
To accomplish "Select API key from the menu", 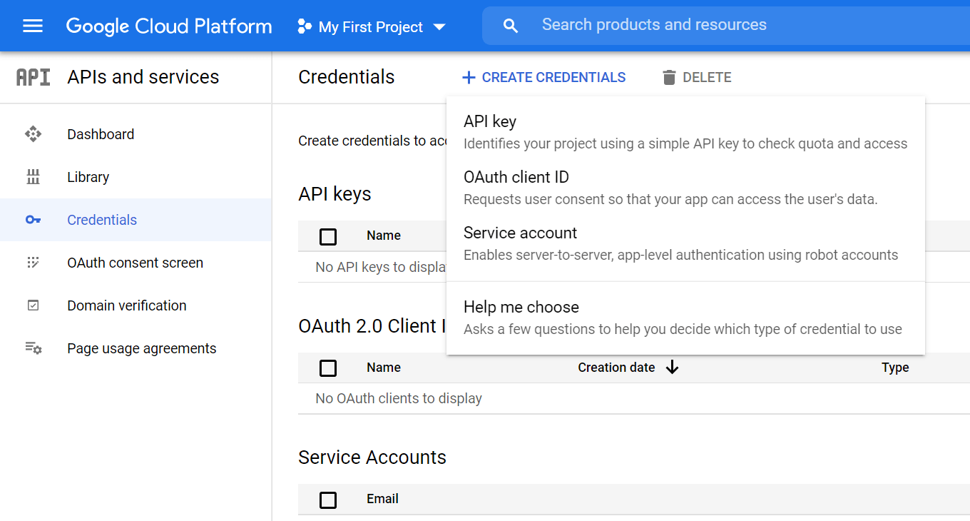I will (490, 122).
